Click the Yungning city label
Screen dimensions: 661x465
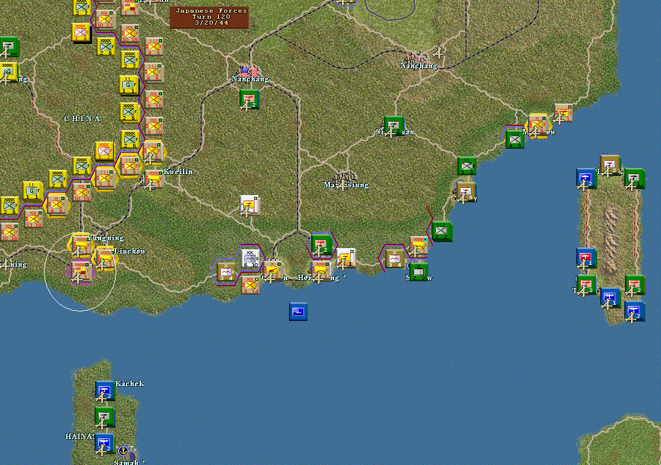point(106,238)
